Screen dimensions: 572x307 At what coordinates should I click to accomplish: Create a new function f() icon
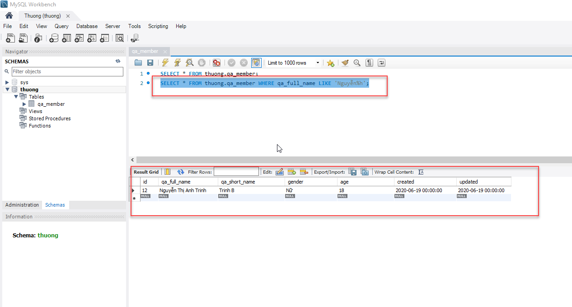[x=104, y=38]
